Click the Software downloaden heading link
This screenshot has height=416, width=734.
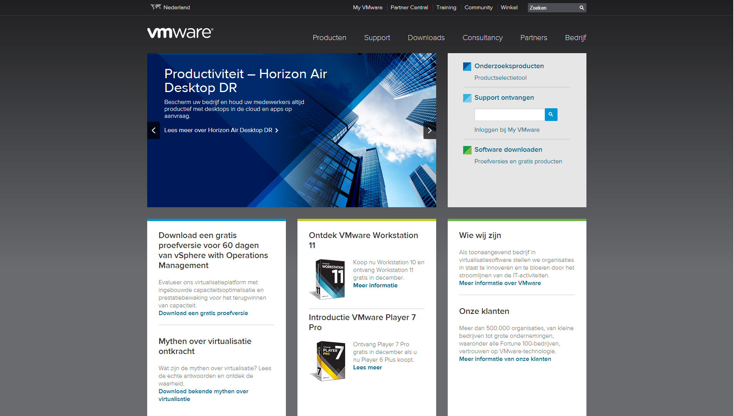click(508, 149)
